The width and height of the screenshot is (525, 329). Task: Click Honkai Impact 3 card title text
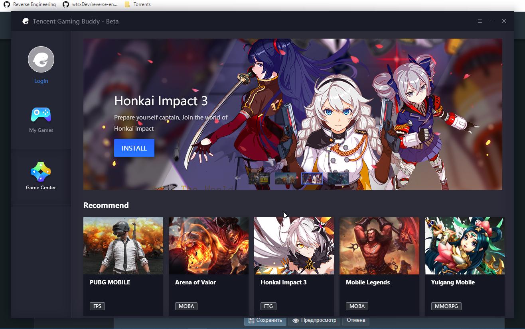284,282
